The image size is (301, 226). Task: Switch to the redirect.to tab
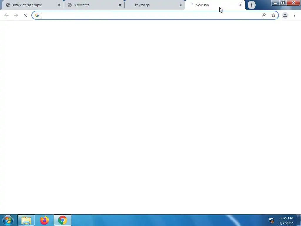point(94,5)
